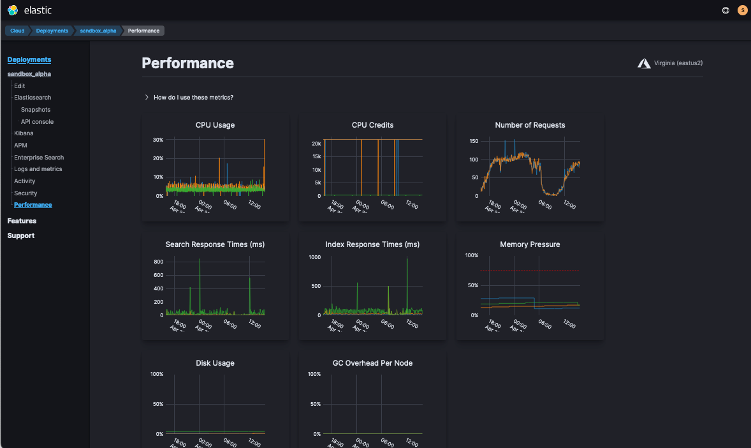The image size is (751, 448).
Task: Click the 'GC Overhead Per Node' title
Action: coord(372,363)
